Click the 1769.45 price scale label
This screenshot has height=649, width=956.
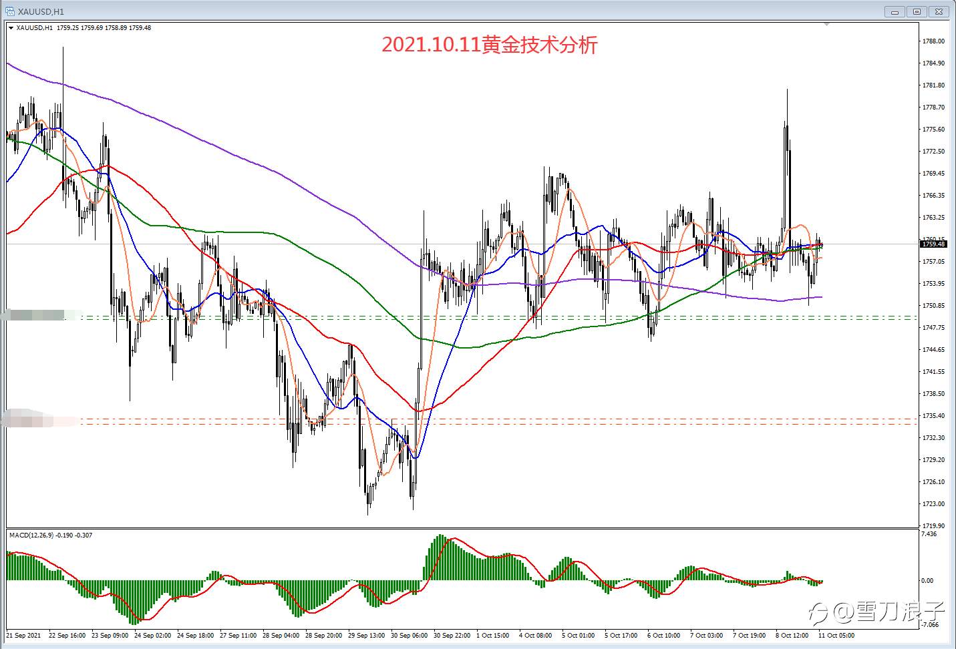point(933,174)
